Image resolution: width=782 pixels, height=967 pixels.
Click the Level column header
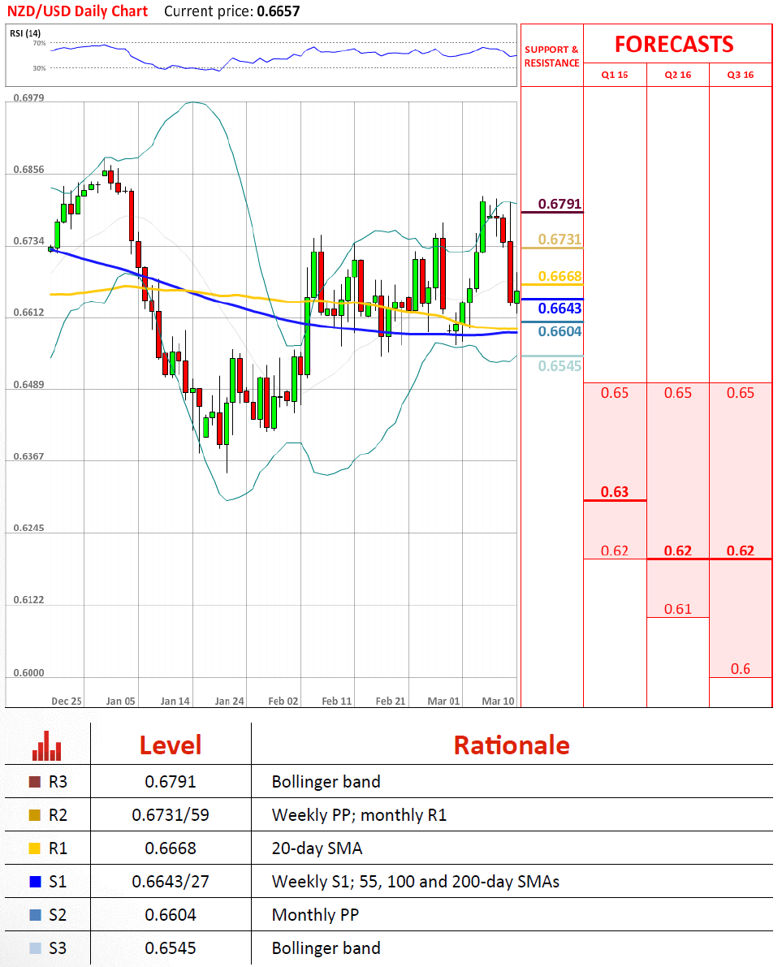coord(171,745)
